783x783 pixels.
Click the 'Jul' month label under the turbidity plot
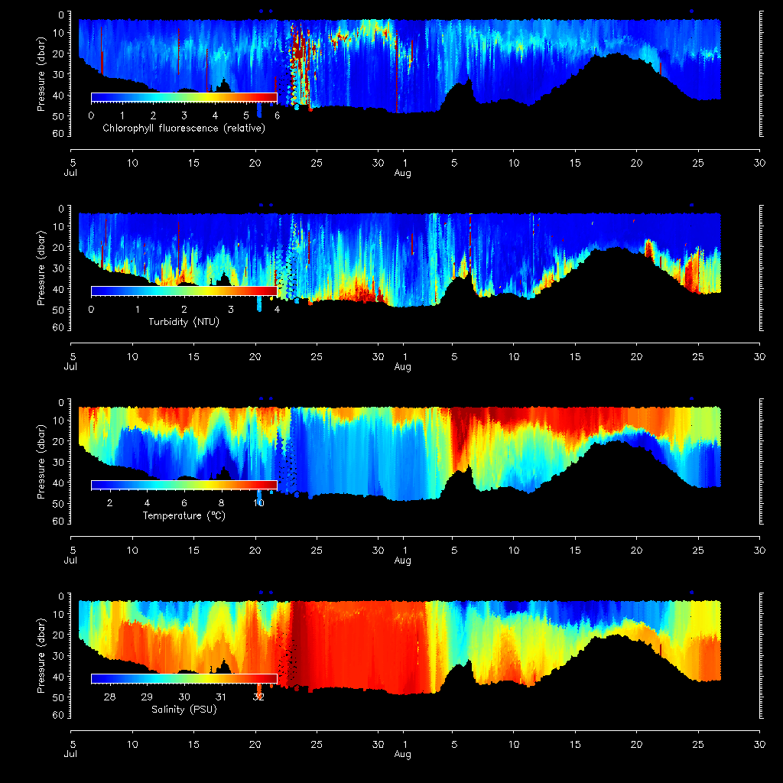click(x=71, y=367)
